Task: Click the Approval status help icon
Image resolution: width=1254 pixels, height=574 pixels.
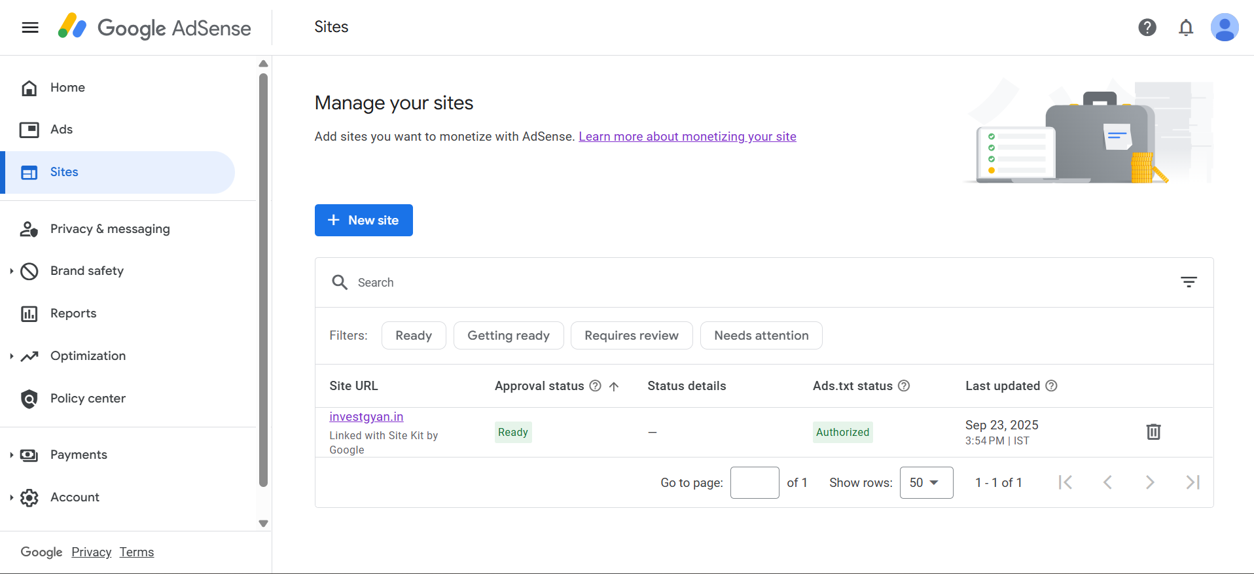Action: coord(595,386)
